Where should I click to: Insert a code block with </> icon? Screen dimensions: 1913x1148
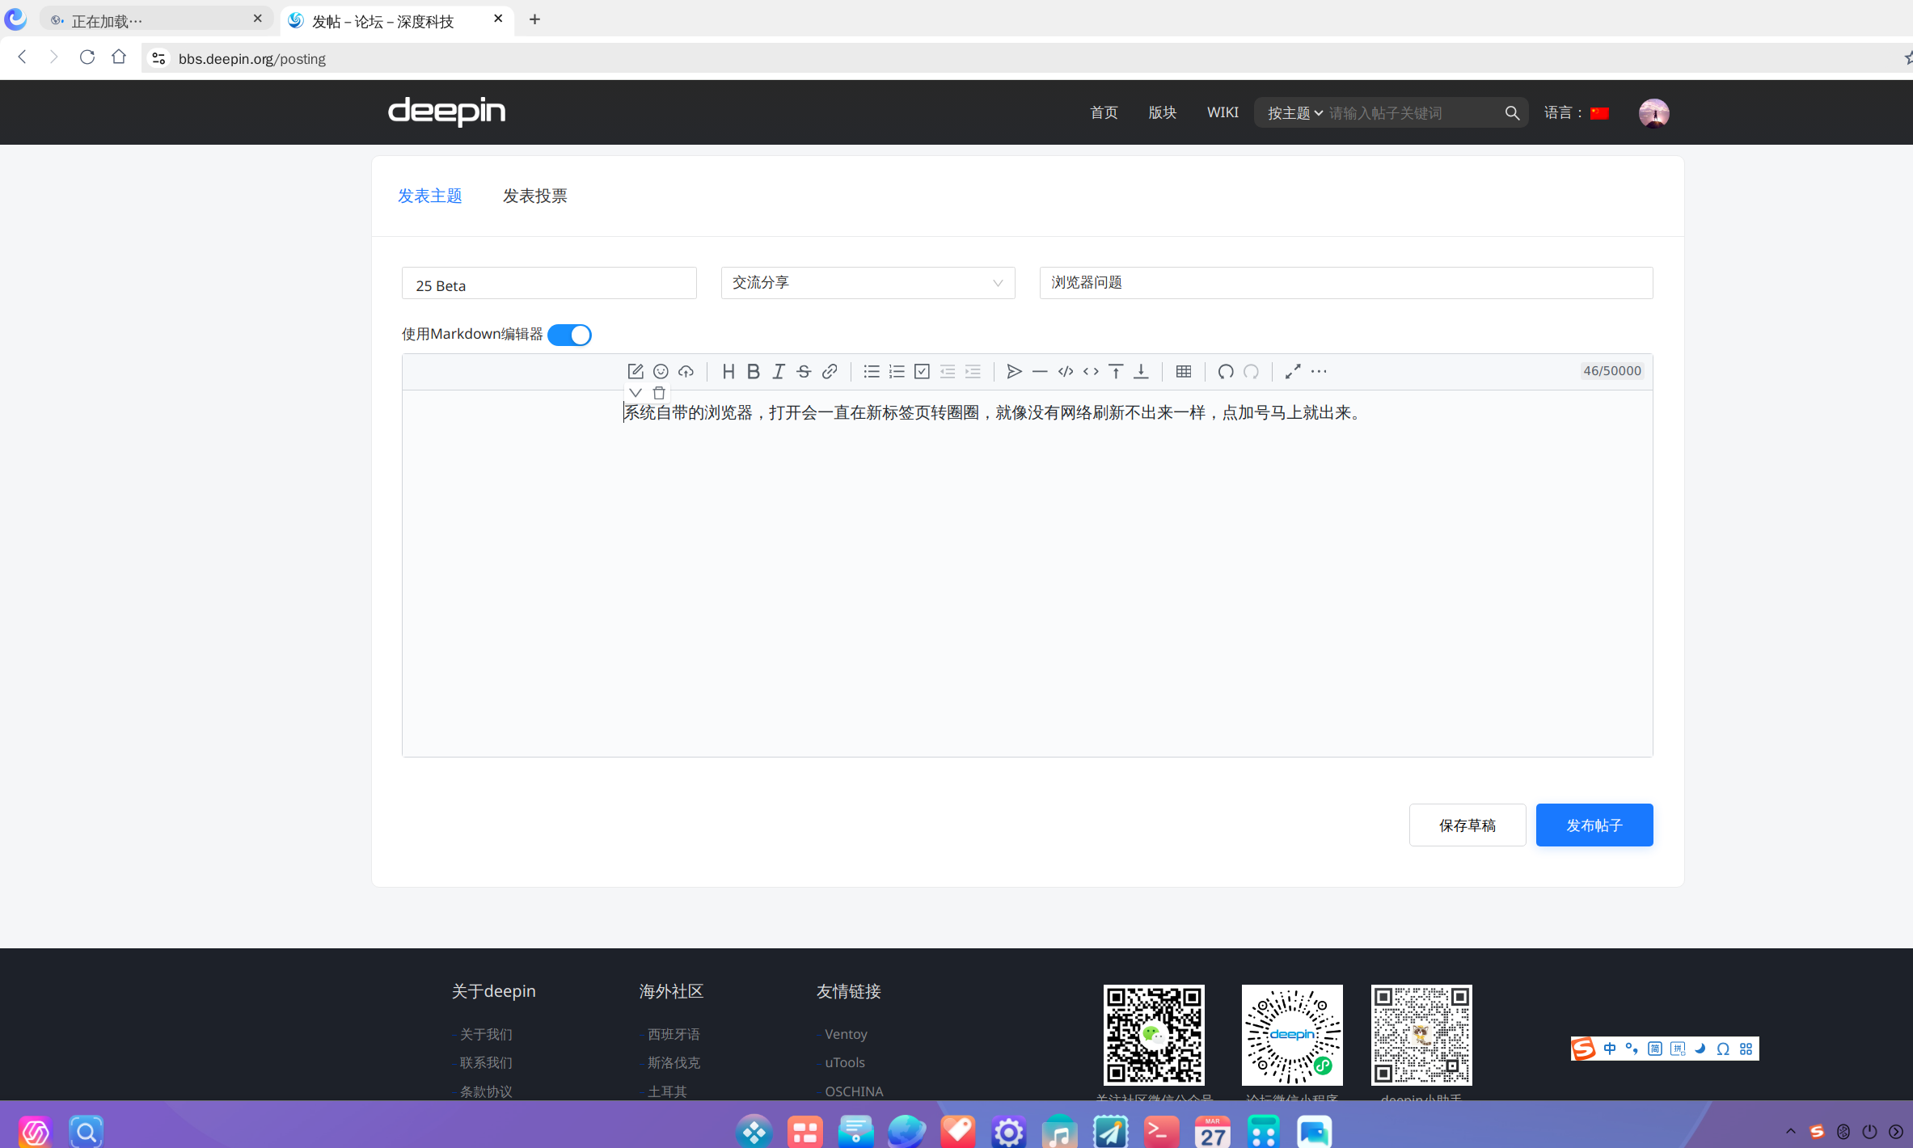pyautogui.click(x=1066, y=371)
